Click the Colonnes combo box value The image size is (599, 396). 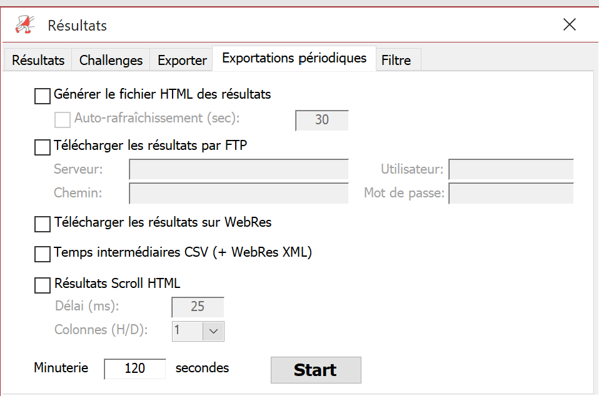188,331
